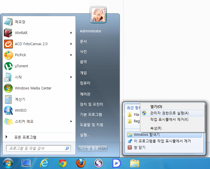210x169 pixels.
Task: Click the program and file search box
Action: pos(36,148)
